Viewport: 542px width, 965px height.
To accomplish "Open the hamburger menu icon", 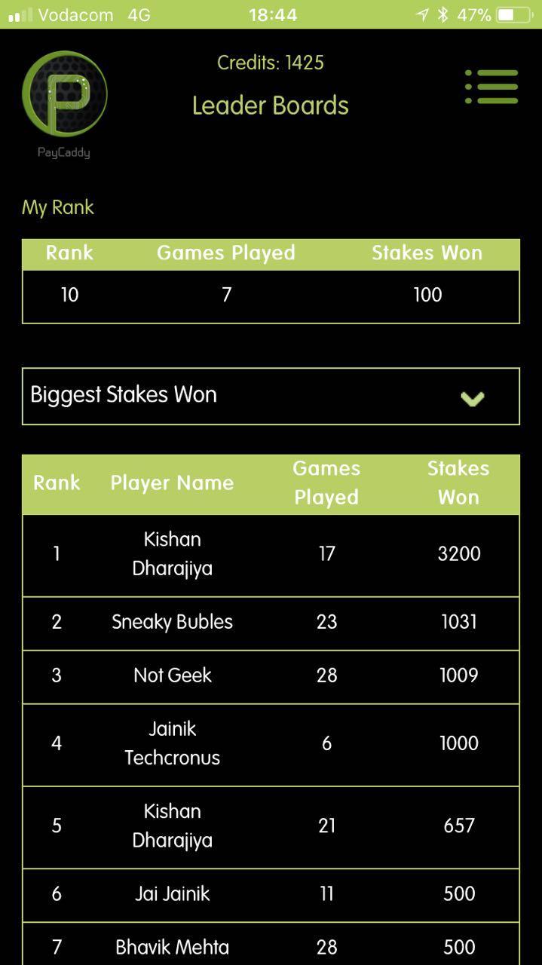I will point(491,87).
